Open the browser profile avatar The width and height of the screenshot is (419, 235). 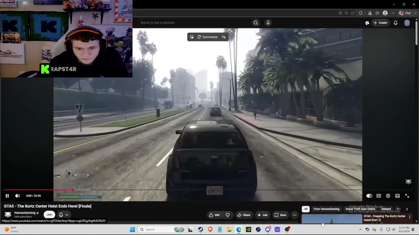385,13
